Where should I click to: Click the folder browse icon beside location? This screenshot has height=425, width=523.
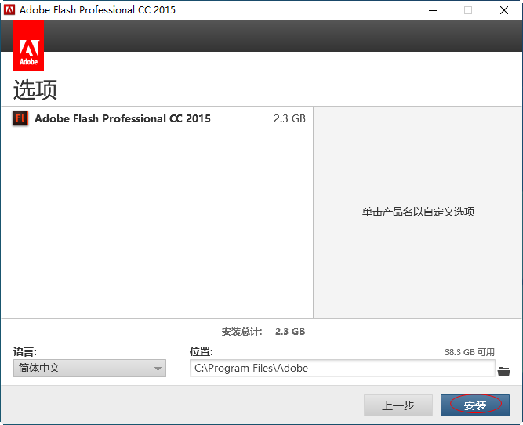pos(503,370)
